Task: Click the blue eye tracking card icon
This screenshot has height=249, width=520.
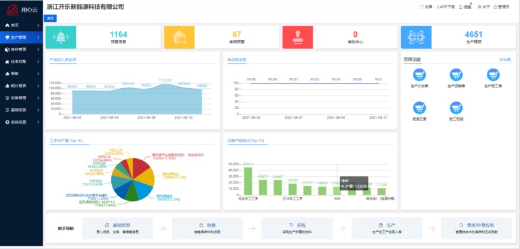Action: coord(416,38)
